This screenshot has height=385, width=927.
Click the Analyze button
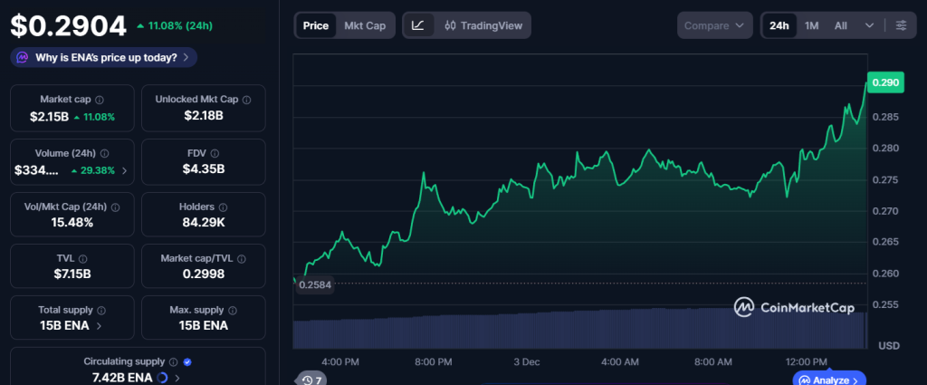click(829, 380)
